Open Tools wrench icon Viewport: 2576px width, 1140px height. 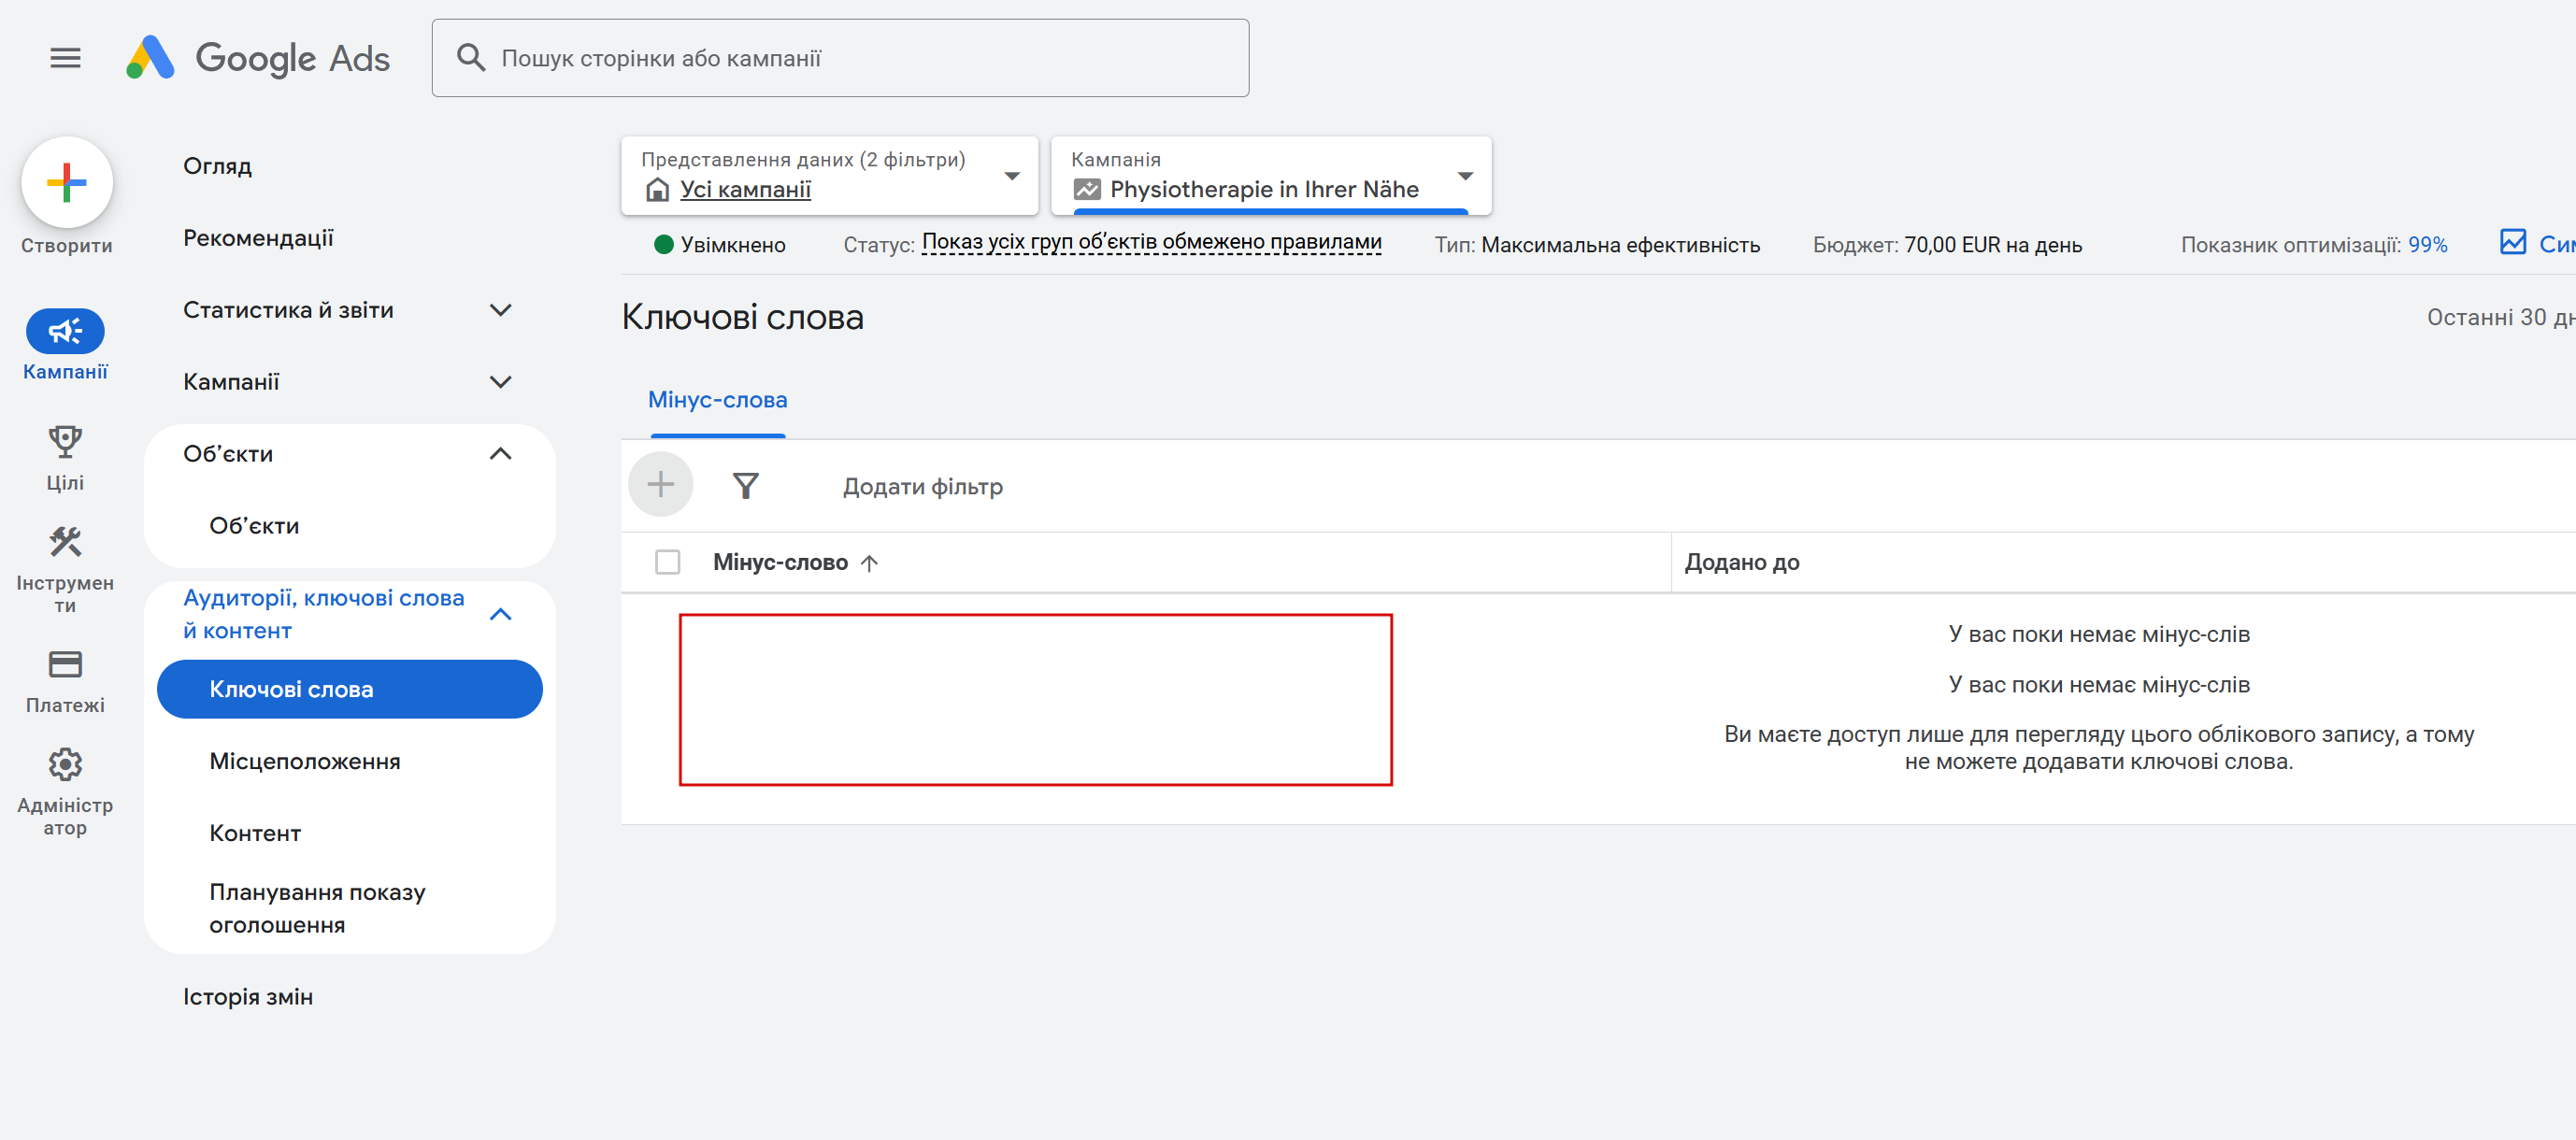(x=65, y=542)
